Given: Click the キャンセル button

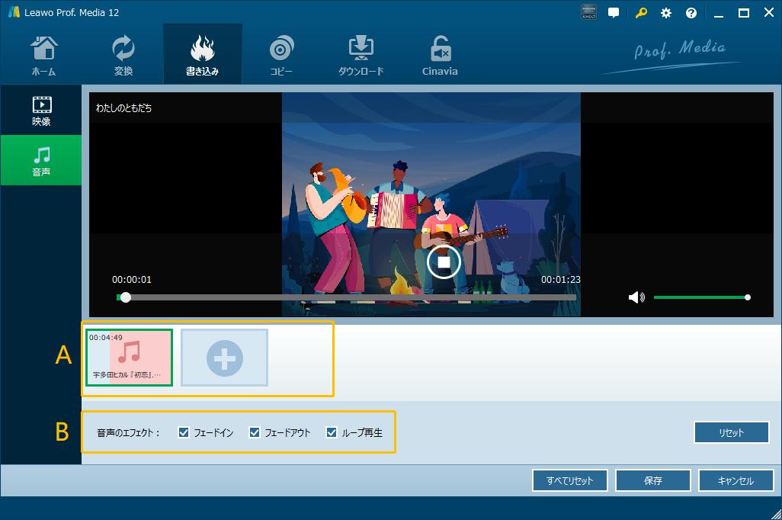Looking at the screenshot, I should point(736,480).
